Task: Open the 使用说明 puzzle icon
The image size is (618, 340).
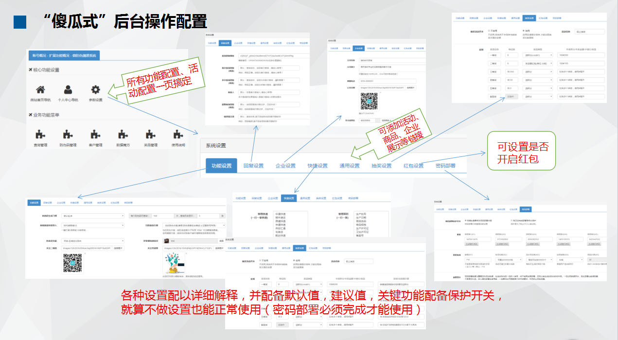Action: click(x=178, y=135)
